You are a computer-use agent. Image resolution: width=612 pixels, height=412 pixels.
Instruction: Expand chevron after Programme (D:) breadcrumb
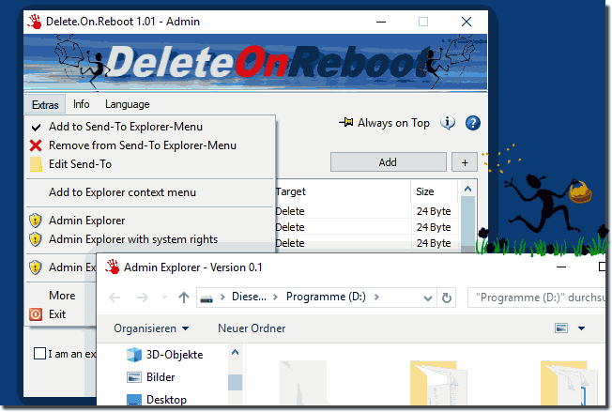coord(376,298)
